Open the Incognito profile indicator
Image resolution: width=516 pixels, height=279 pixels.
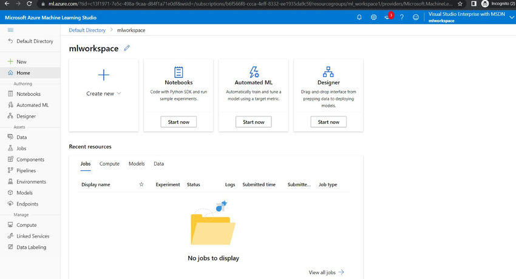click(498, 4)
